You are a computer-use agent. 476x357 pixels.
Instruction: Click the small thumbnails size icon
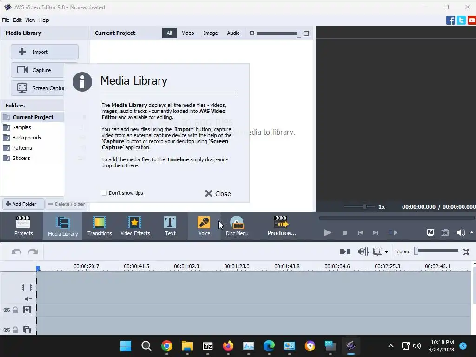[251, 33]
